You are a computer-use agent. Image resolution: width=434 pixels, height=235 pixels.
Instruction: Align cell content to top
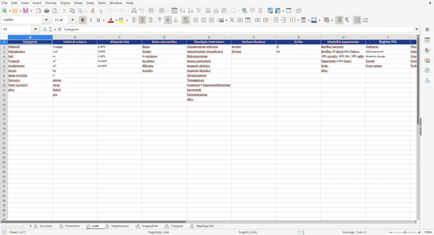click(160, 20)
